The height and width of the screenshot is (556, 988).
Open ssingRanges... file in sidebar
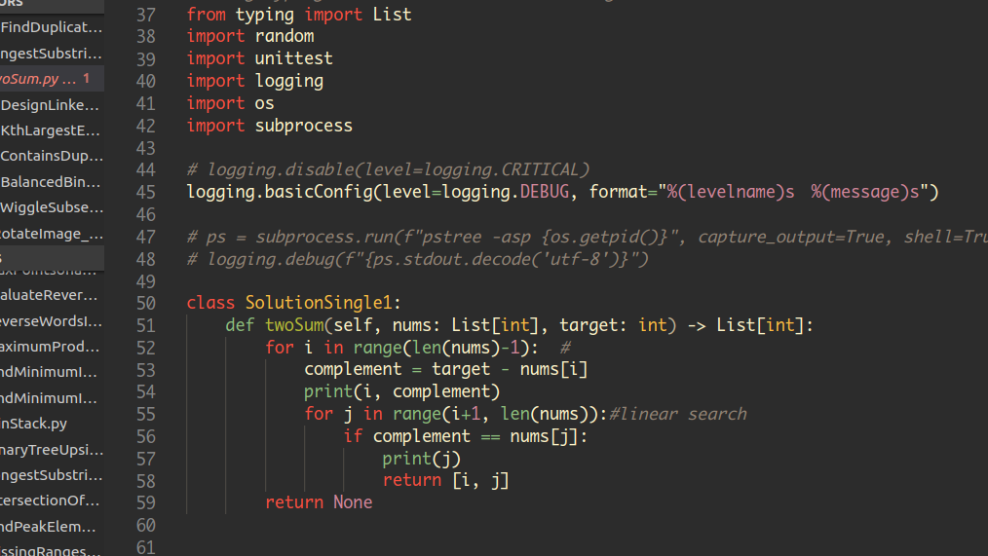[51, 551]
